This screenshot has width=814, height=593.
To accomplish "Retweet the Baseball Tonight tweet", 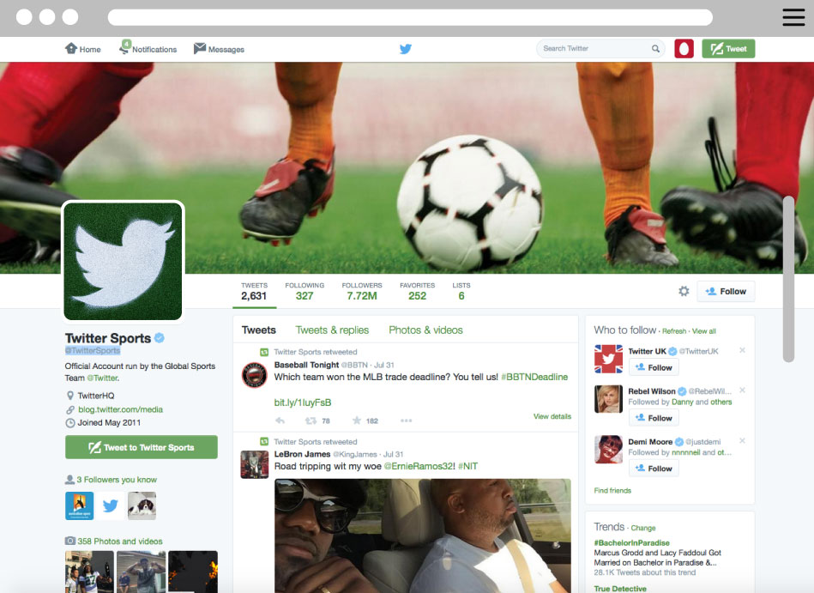I will coord(311,421).
